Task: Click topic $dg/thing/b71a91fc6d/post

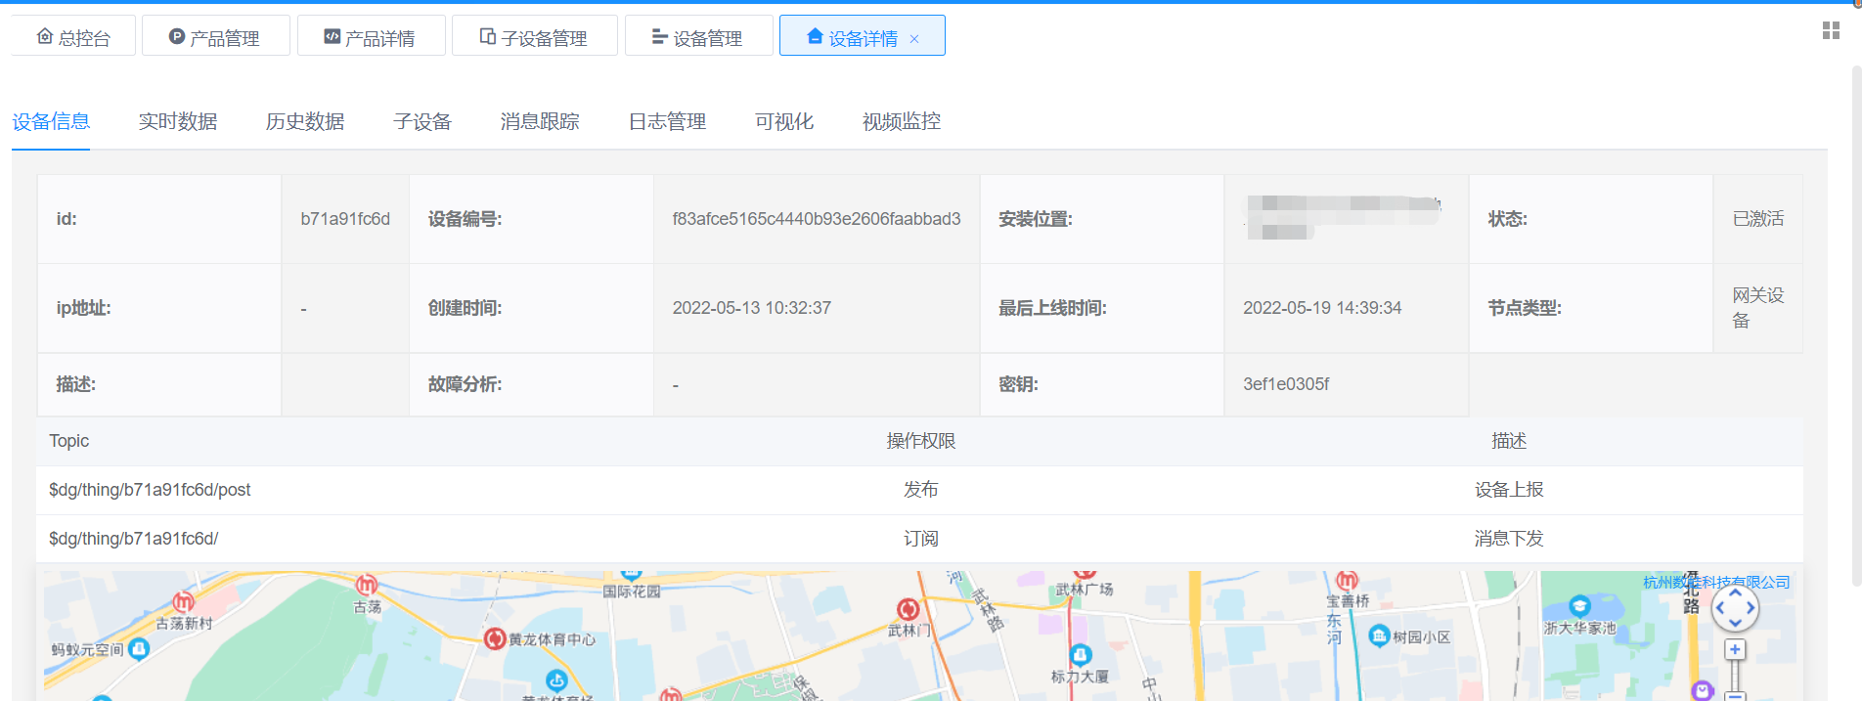Action: [x=150, y=490]
